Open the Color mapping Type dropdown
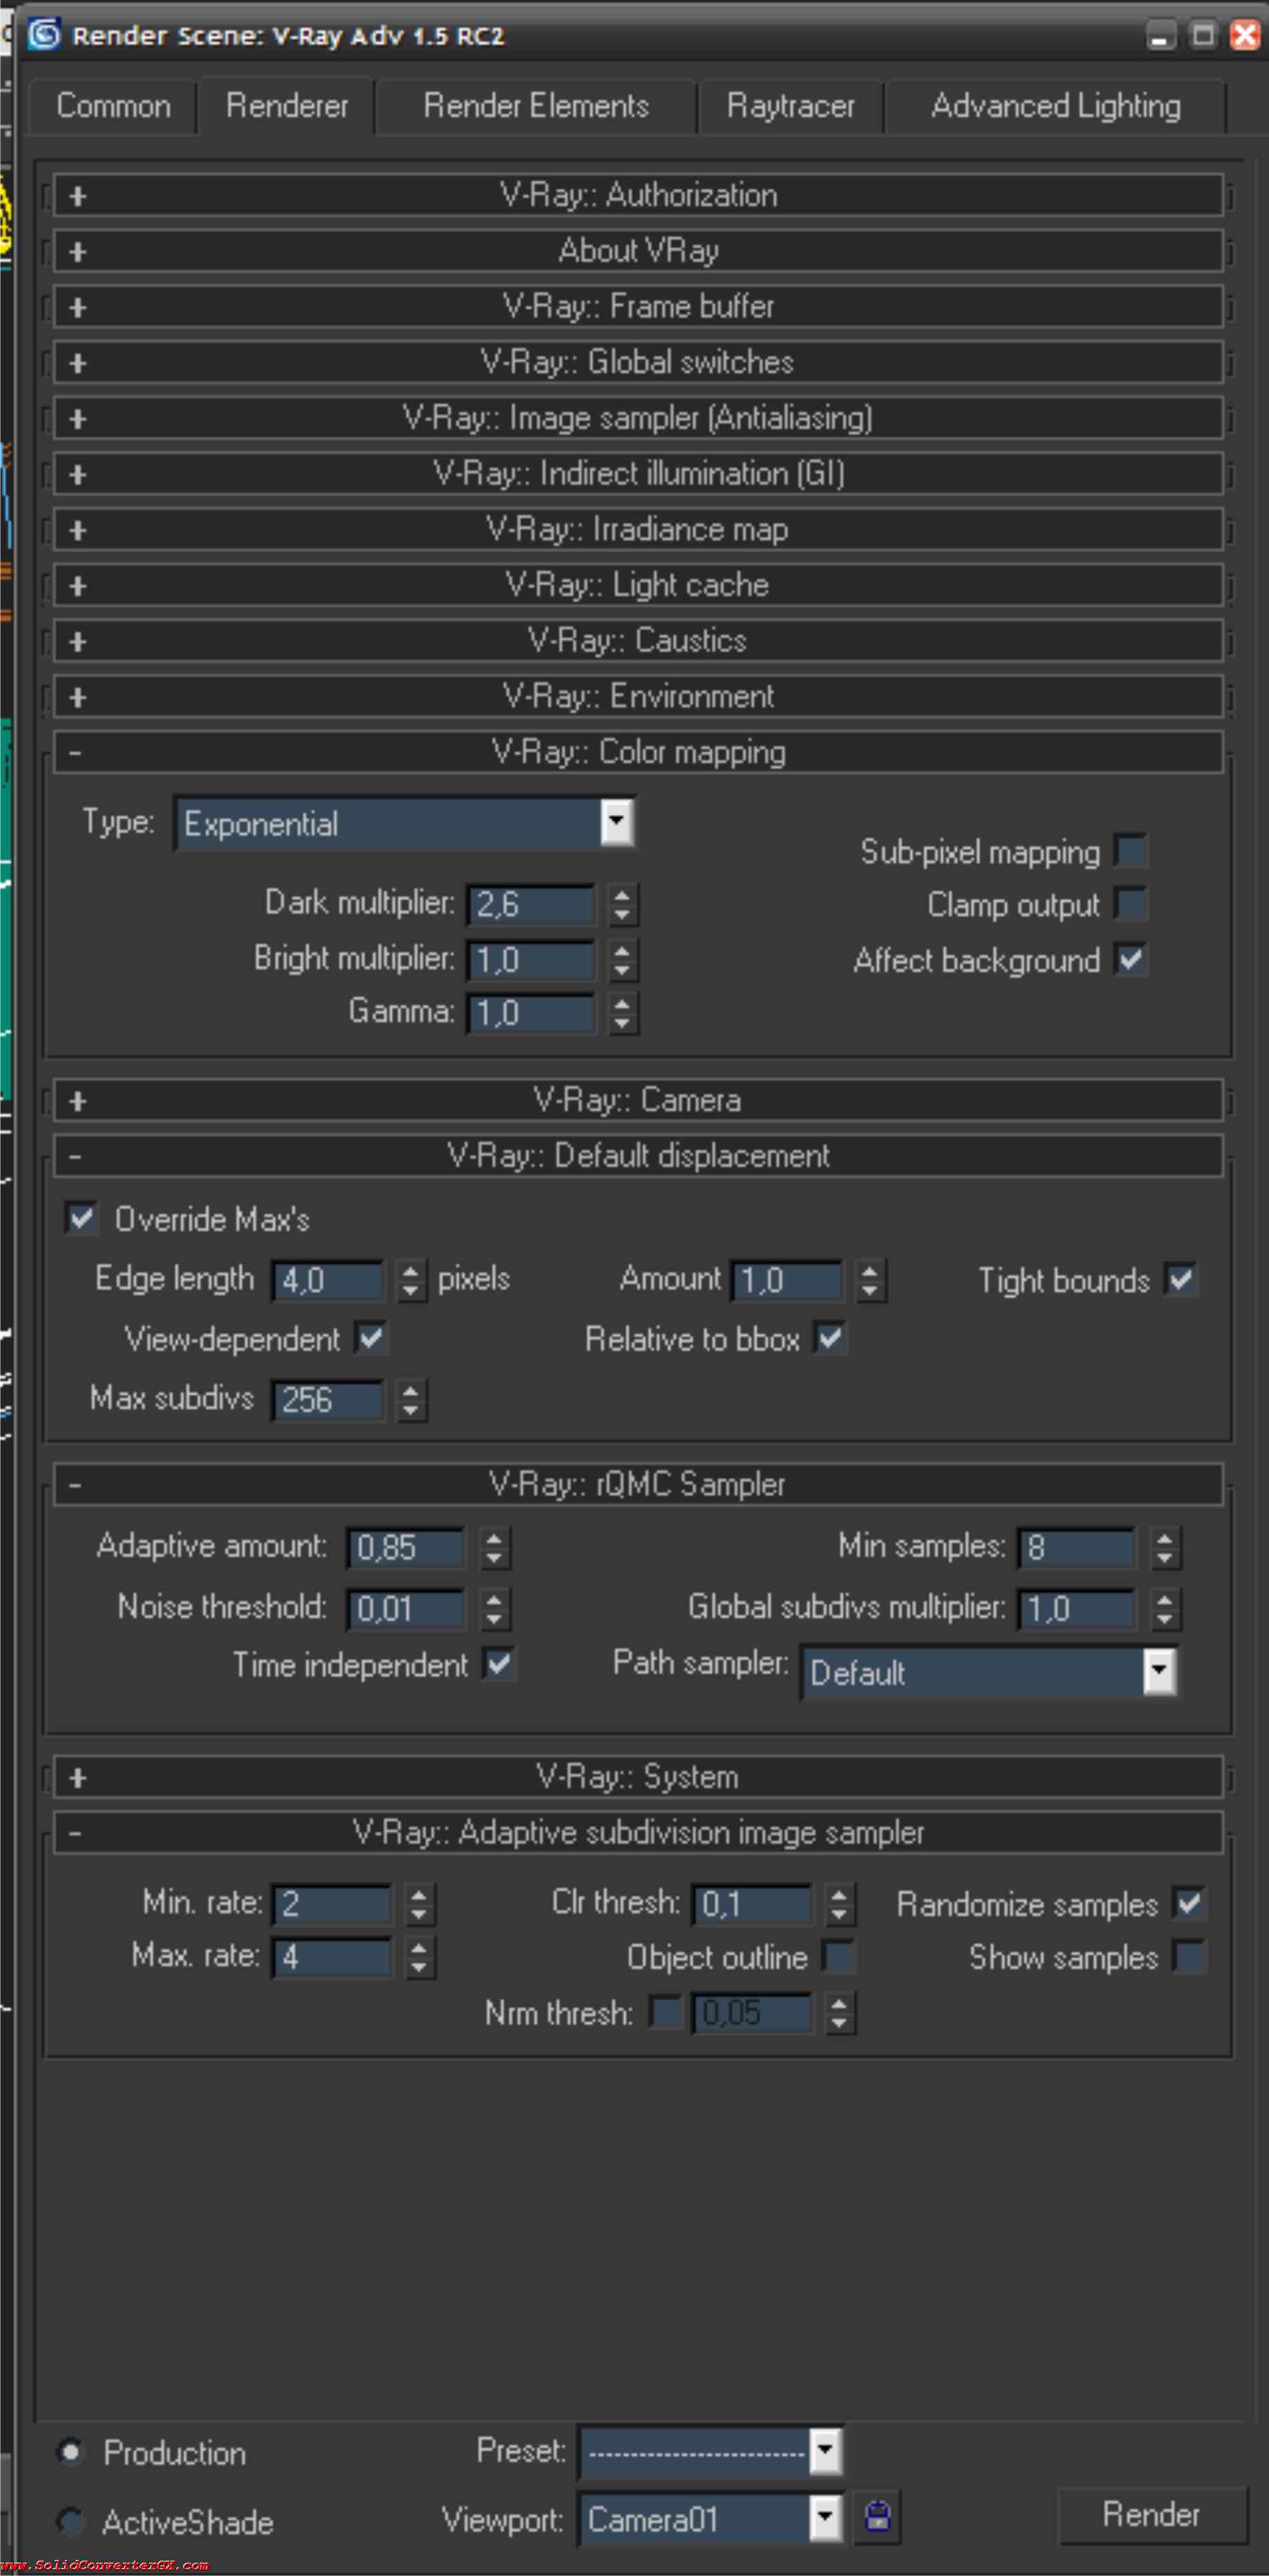The height and width of the screenshot is (2576, 1269). 617,823
